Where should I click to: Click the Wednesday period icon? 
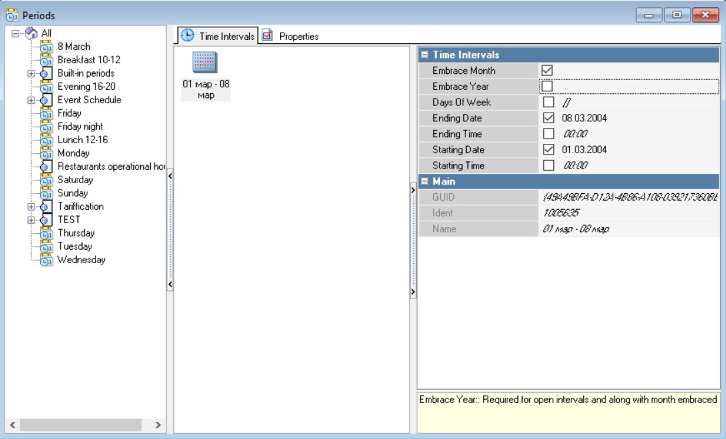46,260
